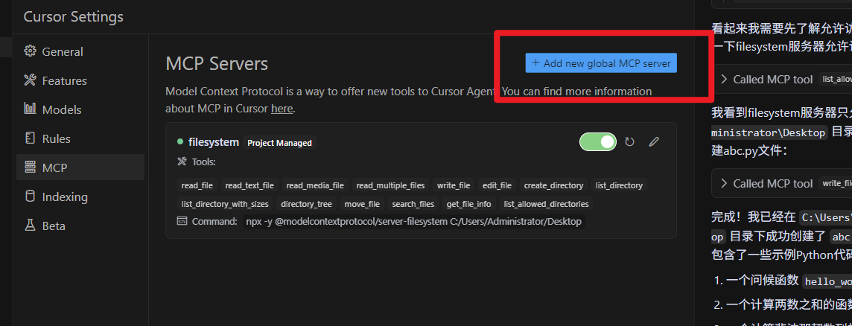This screenshot has height=326, width=852.
Task: Select the list_allowed_directories tool chip
Action: point(546,204)
